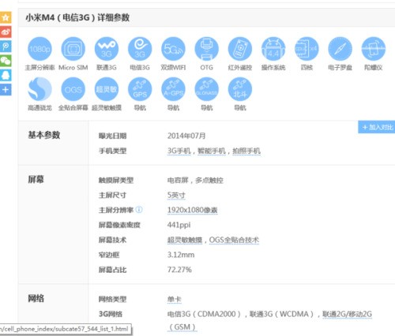Click the 电容屏，多点触控 value
The width and height of the screenshot is (395, 336).
[x=195, y=181]
